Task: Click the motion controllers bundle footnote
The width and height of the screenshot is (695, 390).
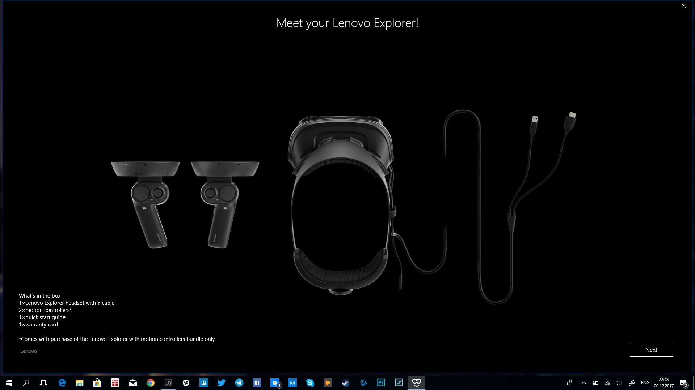Action: coord(117,339)
